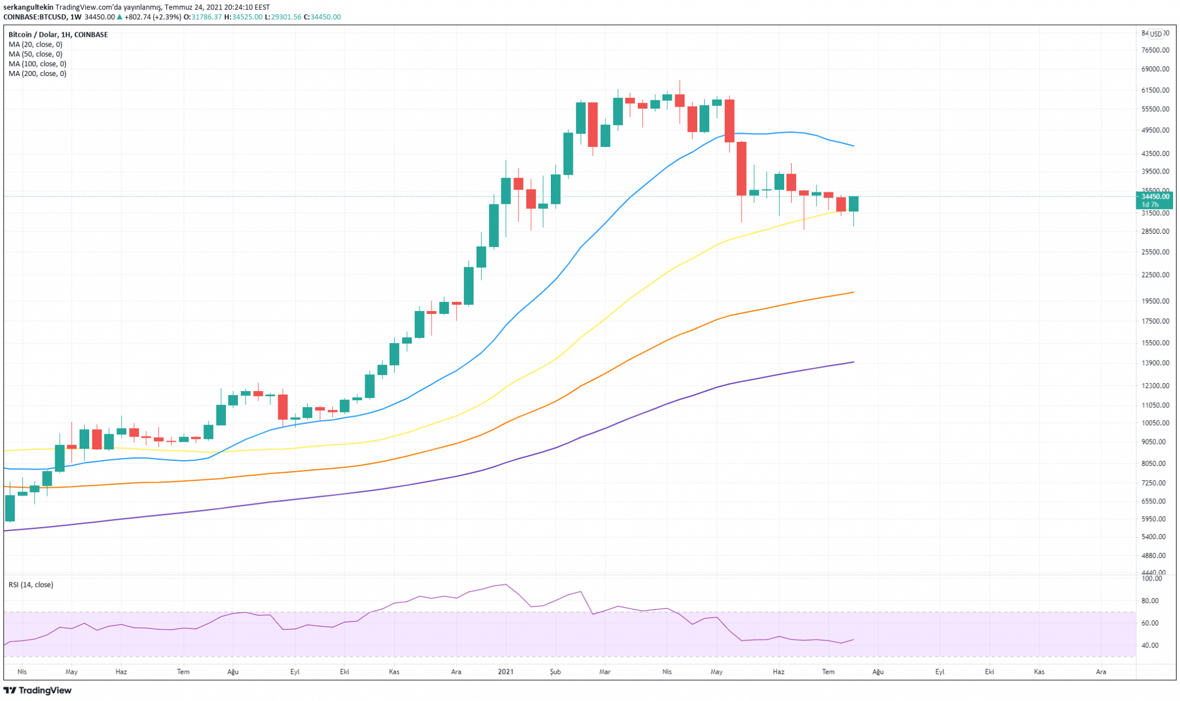Click the USD currency badge

[x=1156, y=34]
